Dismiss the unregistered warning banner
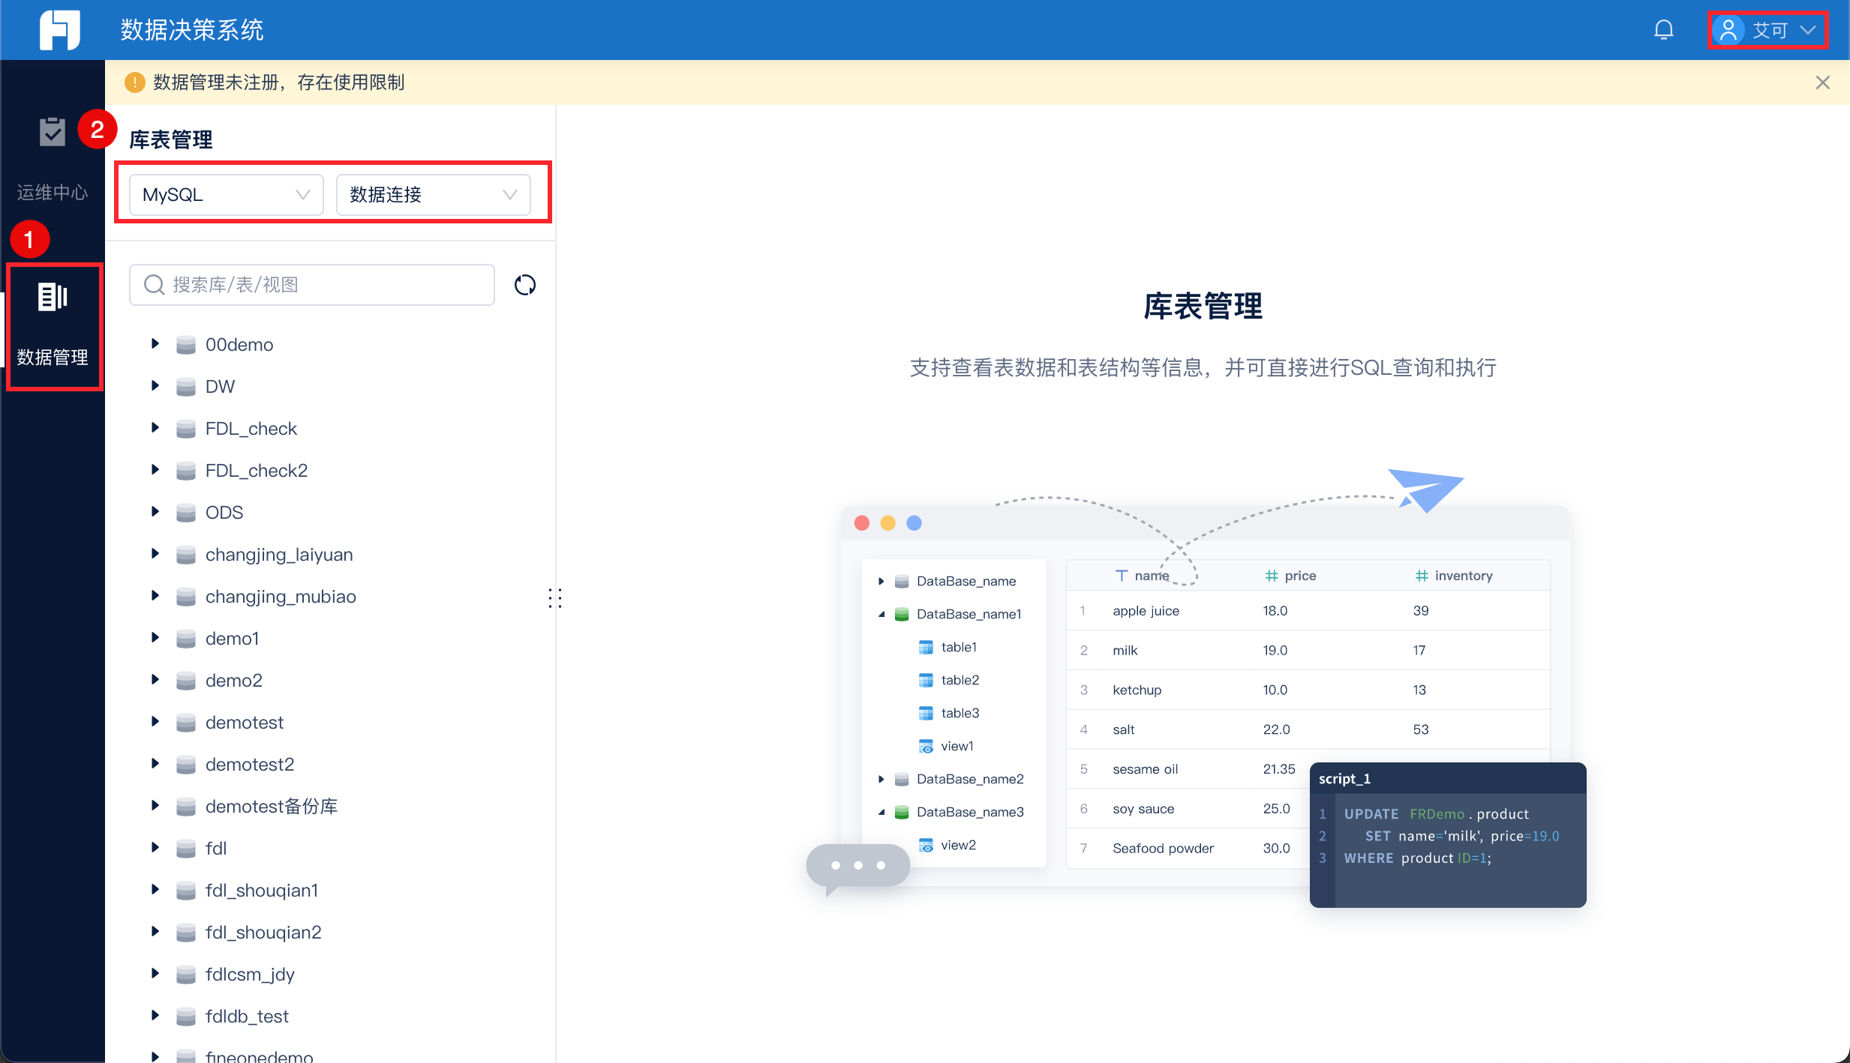The image size is (1850, 1063). click(x=1822, y=82)
